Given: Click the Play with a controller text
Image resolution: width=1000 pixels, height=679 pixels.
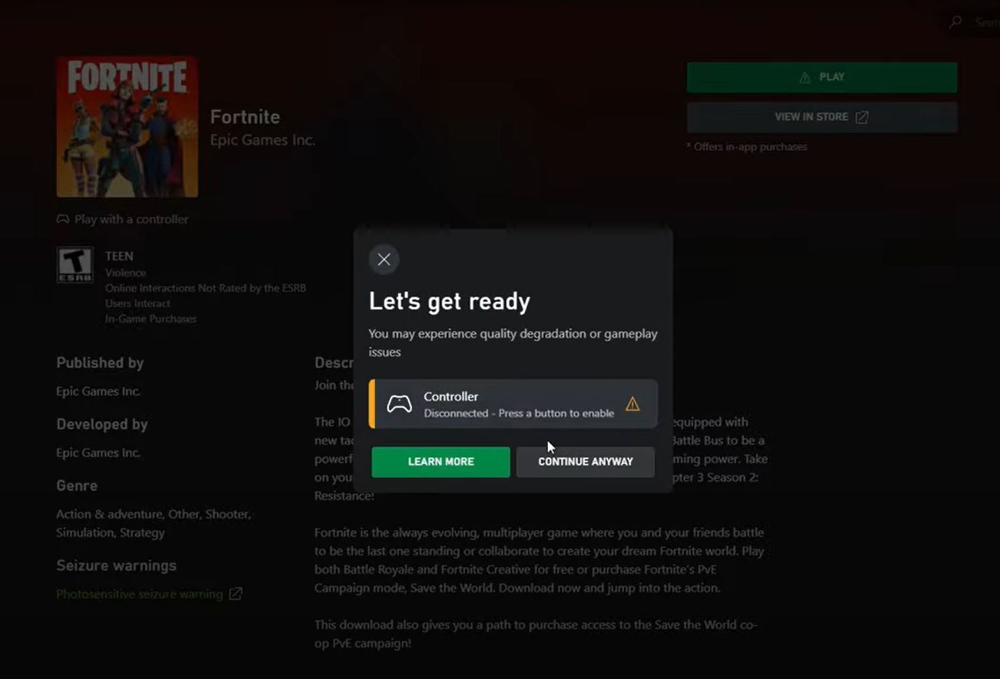Looking at the screenshot, I should click(x=131, y=220).
